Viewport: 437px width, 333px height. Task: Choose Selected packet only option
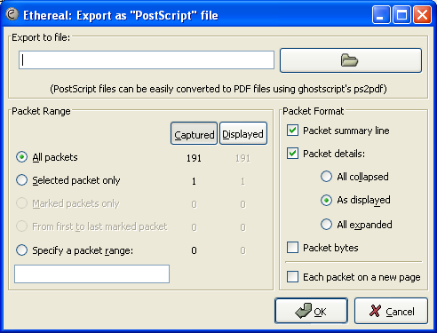click(22, 180)
